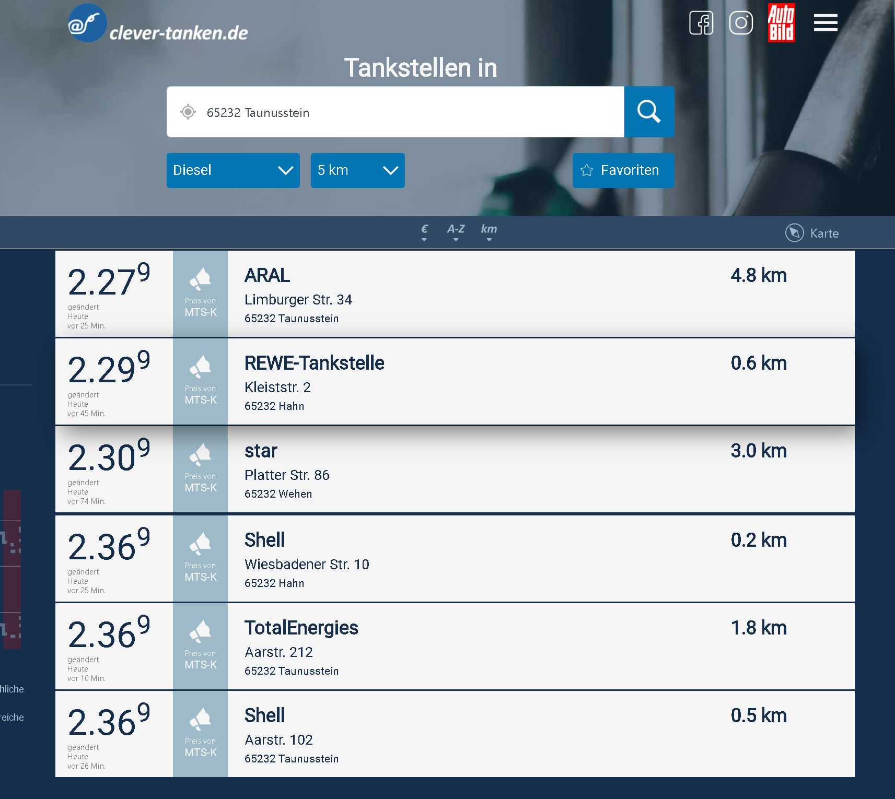Viewport: 895px width, 799px height.
Task: Click the megaphone price icon for REWE-Tankstelle
Action: coord(200,367)
